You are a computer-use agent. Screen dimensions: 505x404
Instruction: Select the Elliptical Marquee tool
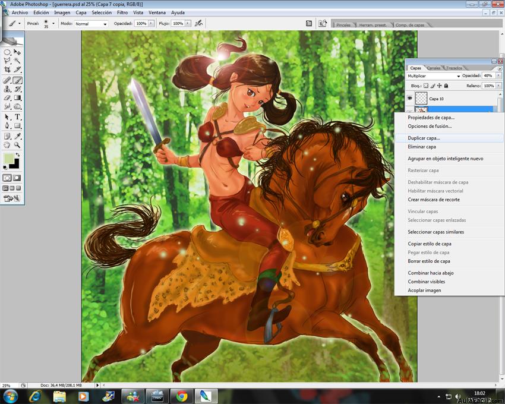[7, 52]
